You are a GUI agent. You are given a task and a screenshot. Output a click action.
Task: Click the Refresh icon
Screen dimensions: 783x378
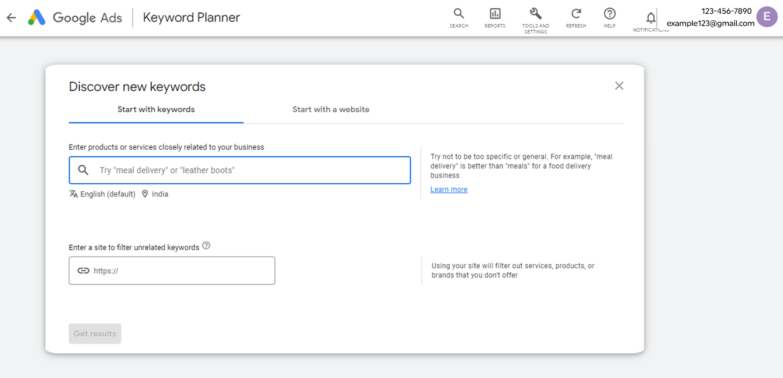(x=576, y=18)
